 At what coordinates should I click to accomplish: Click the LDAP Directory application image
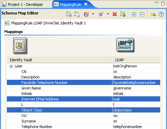click(125, 45)
